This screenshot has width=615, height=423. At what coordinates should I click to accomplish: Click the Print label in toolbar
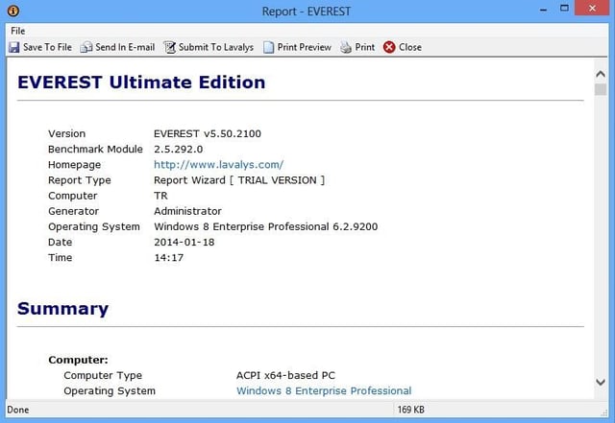pos(365,47)
